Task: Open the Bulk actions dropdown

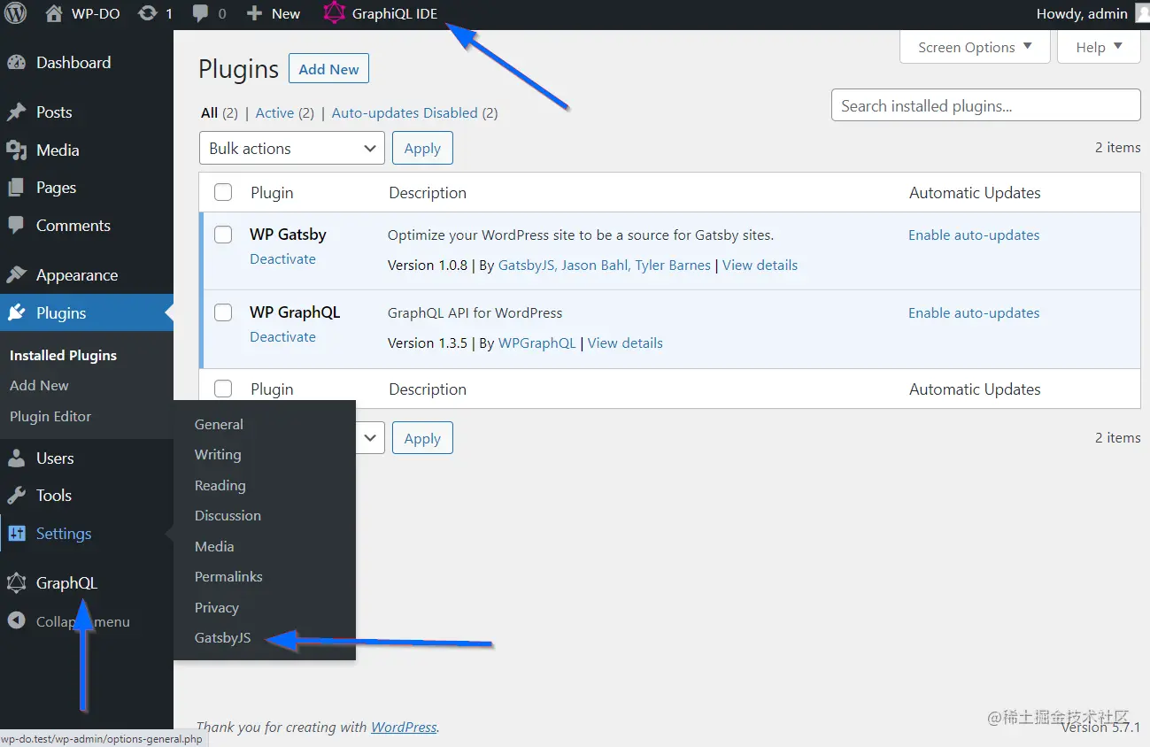Action: (291, 148)
